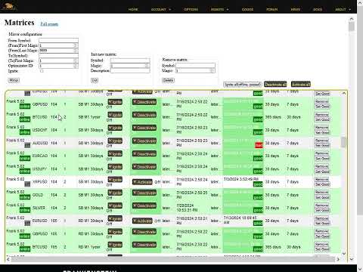Image resolution: width=363 pixels, height=272 pixels.
Task: Ignite the GBPUSD 104 matrix
Action: tap(115, 102)
